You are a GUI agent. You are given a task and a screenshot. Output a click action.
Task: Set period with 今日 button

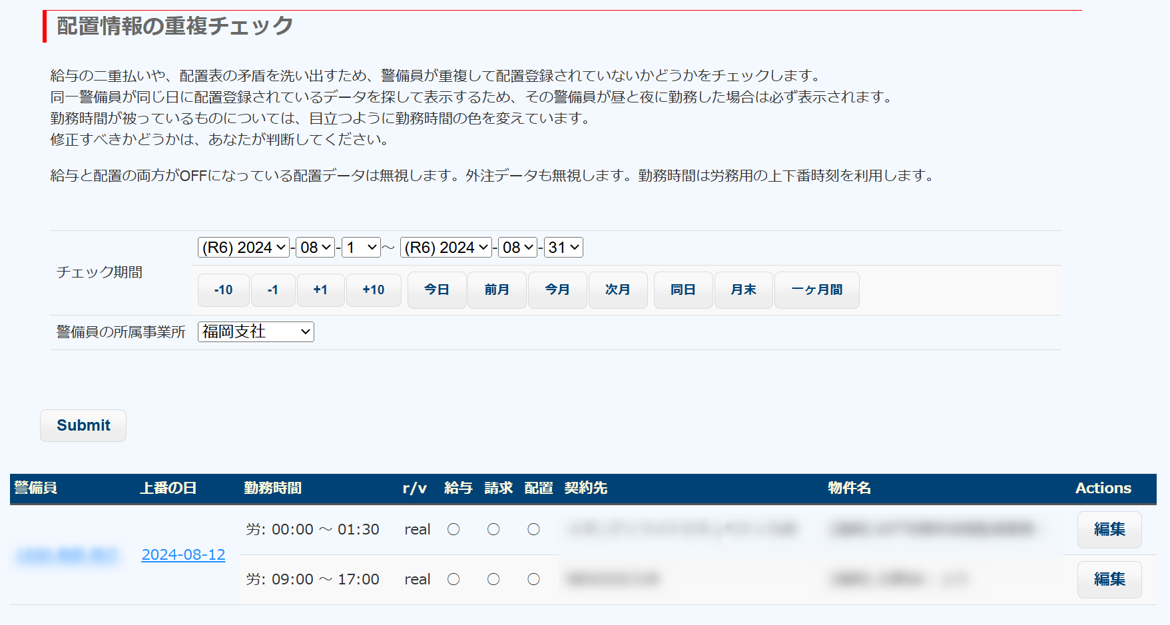[437, 290]
